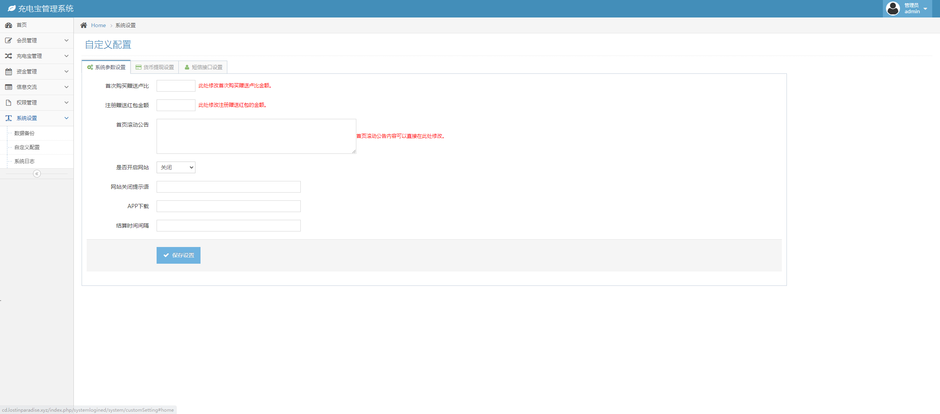
Task: Focus the 网站关闭提示语 input field
Action: tap(228, 187)
